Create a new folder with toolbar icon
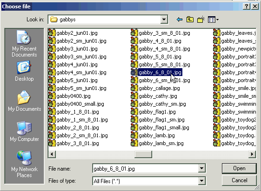The width and height of the screenshot is (261, 191). [x=201, y=20]
